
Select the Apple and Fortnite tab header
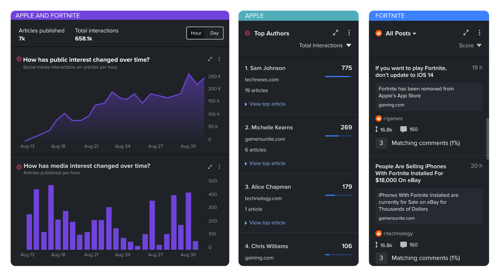(48, 15)
